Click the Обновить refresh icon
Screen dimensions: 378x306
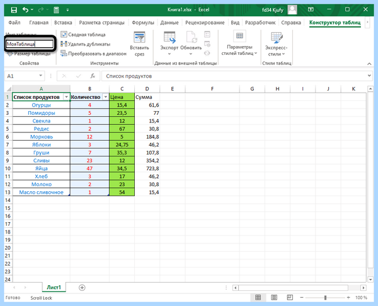point(191,38)
